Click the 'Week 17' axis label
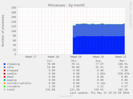Viewport: 133px width, 99px height. (x=31, y=57)
